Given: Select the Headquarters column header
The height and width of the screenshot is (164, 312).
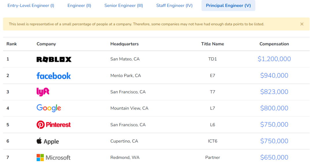Looking at the screenshot, I should pyautogui.click(x=125, y=44).
